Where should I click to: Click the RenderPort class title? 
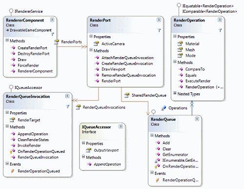coord(100,20)
